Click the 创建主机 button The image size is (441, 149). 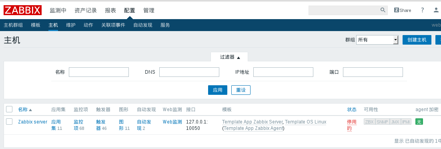click(x=417, y=40)
